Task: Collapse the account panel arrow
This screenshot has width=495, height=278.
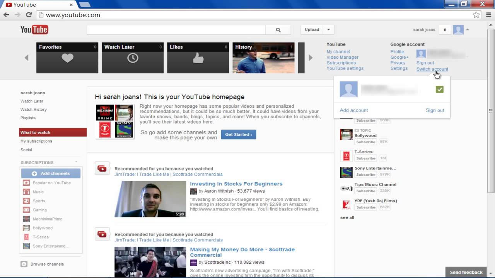Action: tap(468, 30)
